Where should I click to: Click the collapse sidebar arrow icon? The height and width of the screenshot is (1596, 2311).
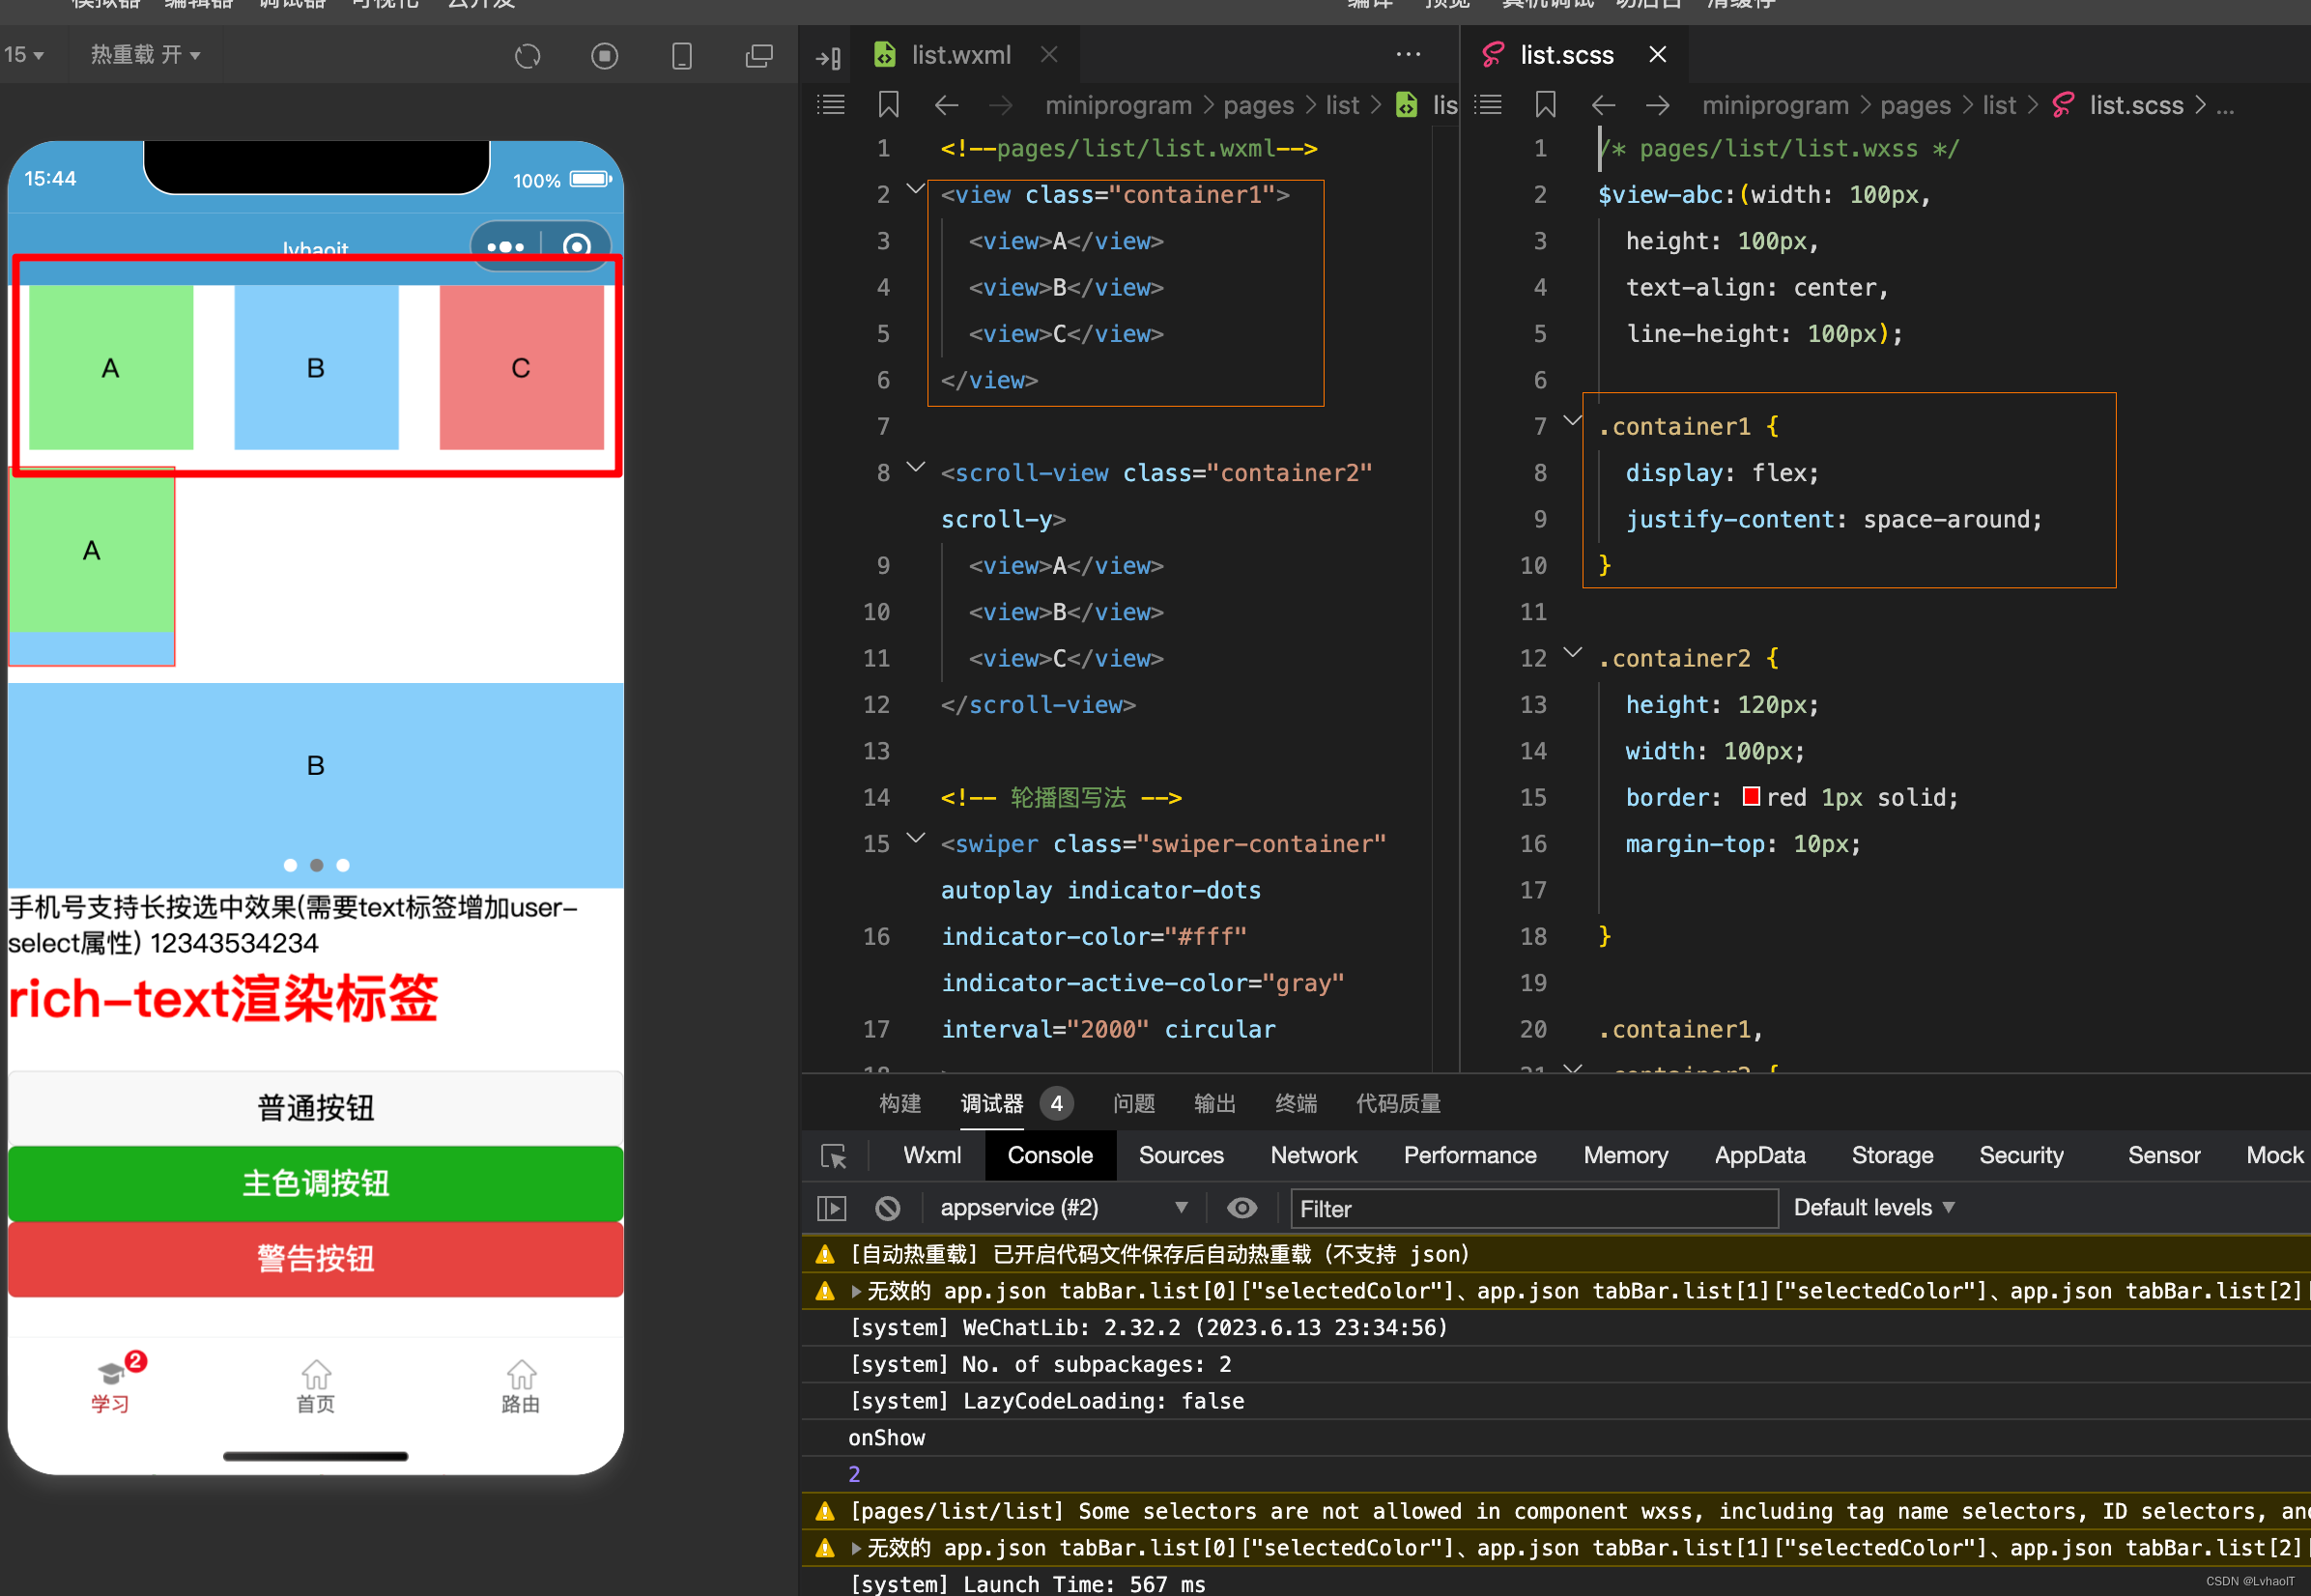(x=828, y=58)
